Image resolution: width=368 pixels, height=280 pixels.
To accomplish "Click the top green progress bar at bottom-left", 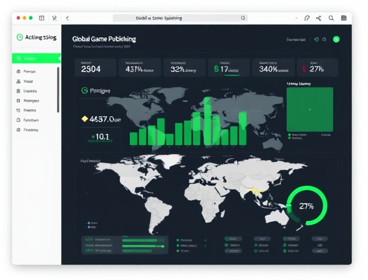I will pos(142,240).
